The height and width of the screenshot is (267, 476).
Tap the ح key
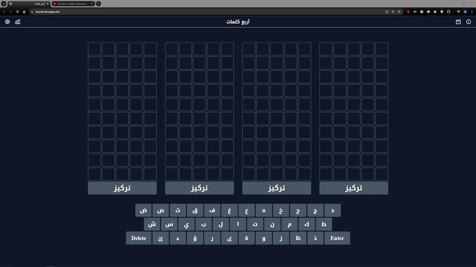(x=298, y=210)
